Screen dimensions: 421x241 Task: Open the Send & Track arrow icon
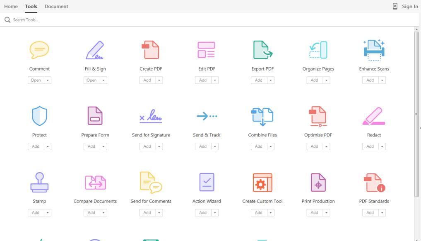(x=207, y=116)
